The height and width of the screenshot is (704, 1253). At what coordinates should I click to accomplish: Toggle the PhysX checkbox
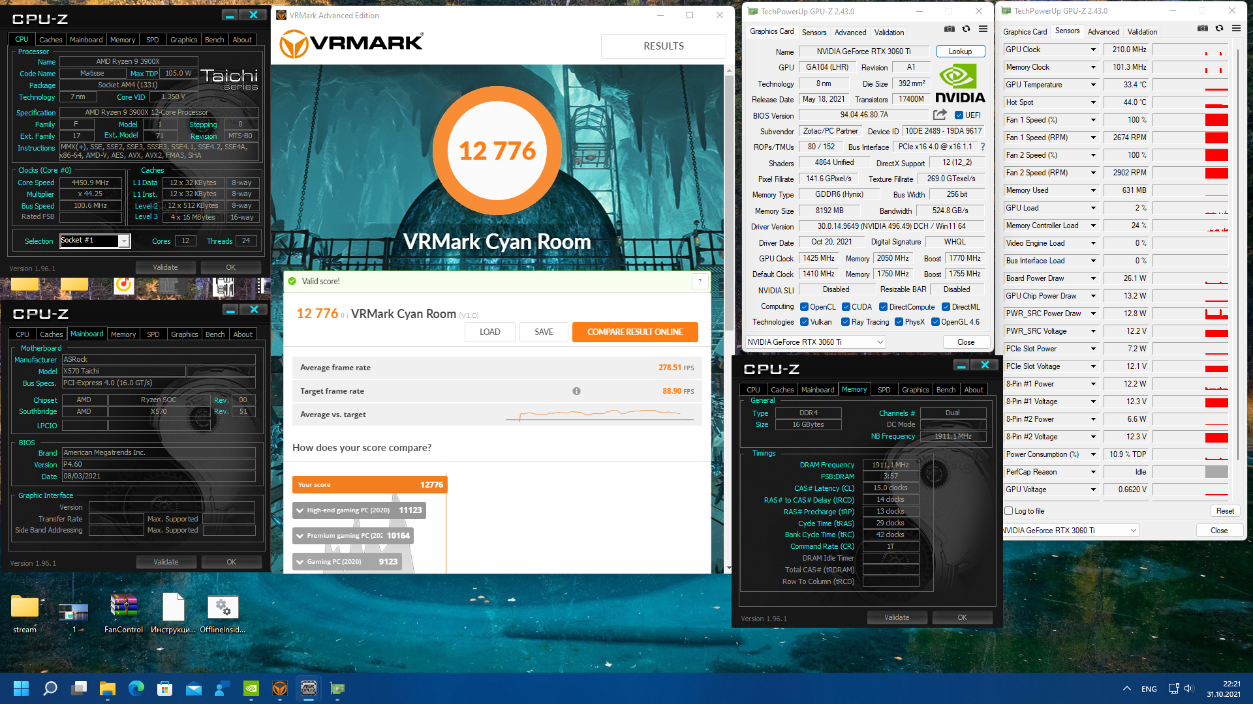pos(899,322)
